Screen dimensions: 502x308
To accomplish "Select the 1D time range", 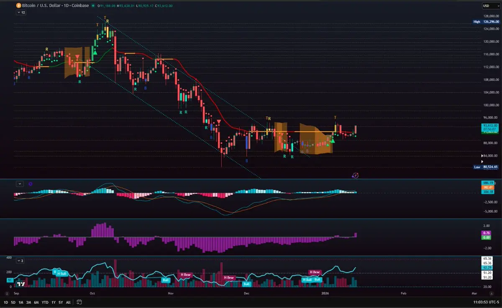I will (6, 302).
